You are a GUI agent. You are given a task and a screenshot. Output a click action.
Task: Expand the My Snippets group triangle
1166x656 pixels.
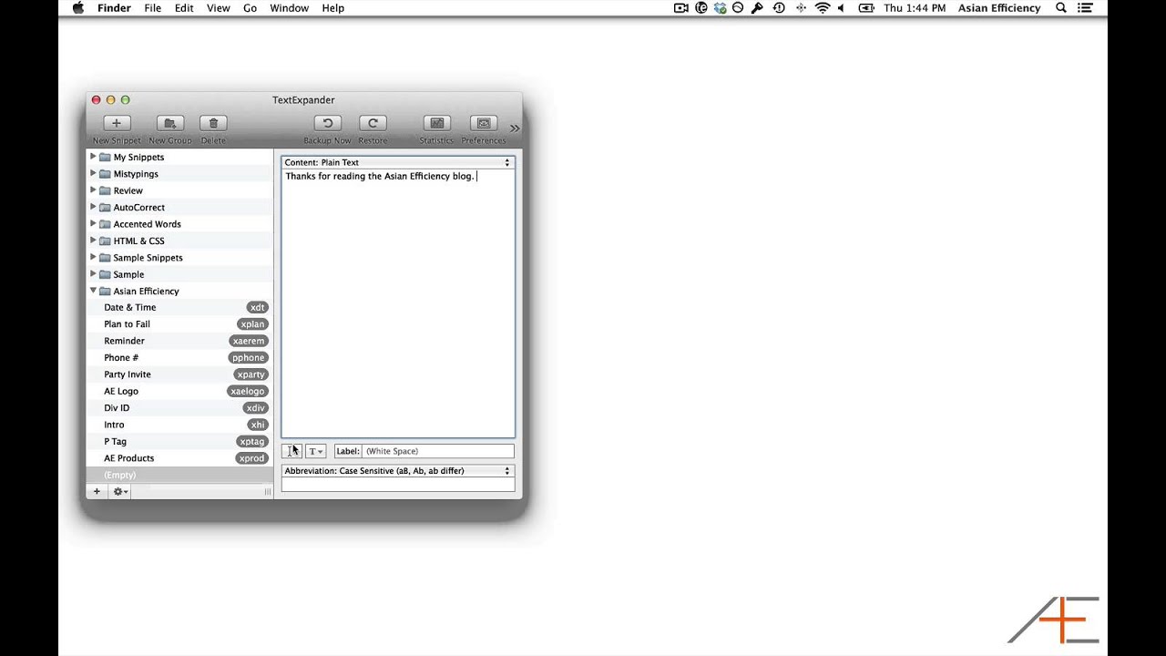pyautogui.click(x=93, y=157)
